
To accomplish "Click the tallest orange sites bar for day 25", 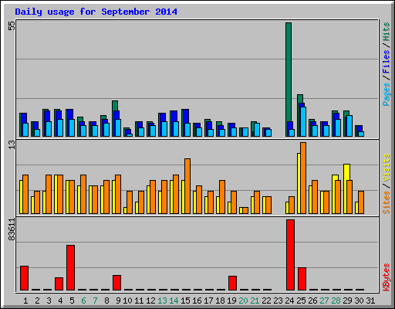I will (303, 178).
